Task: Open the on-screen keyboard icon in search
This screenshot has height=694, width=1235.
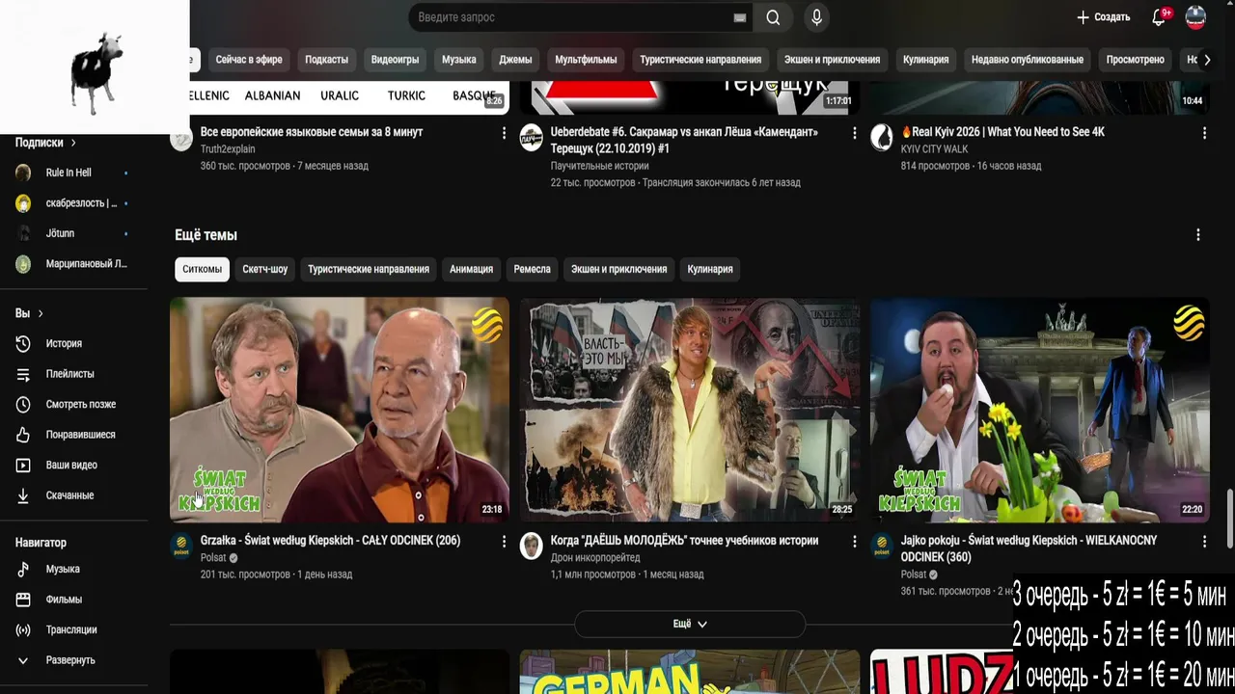Action: point(740,17)
